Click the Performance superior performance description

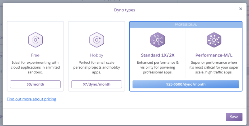[x=214, y=67]
